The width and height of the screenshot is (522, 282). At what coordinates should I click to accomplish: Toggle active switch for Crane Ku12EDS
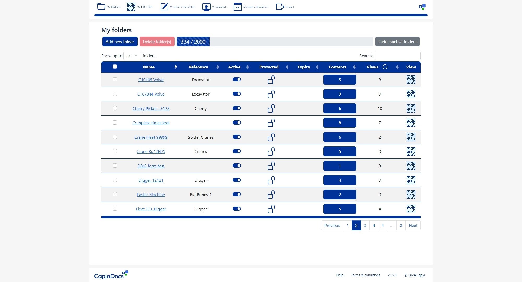[237, 151]
